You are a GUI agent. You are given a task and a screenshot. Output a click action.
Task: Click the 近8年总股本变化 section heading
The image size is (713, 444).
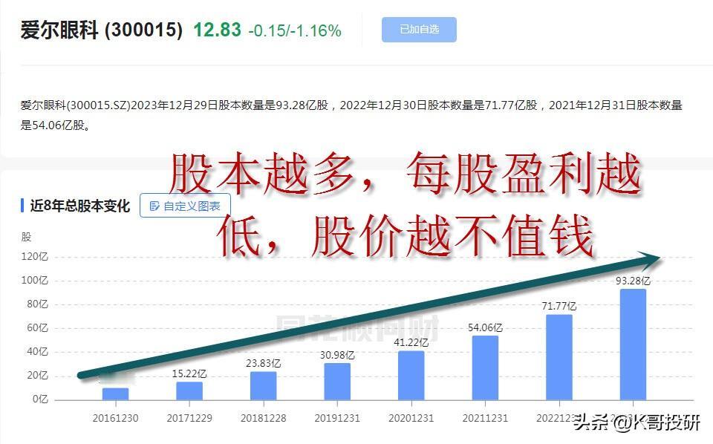pos(79,206)
